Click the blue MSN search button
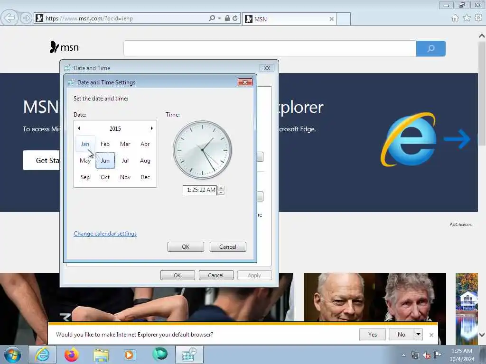Screen dimensions: 486x364 [x=431, y=48]
